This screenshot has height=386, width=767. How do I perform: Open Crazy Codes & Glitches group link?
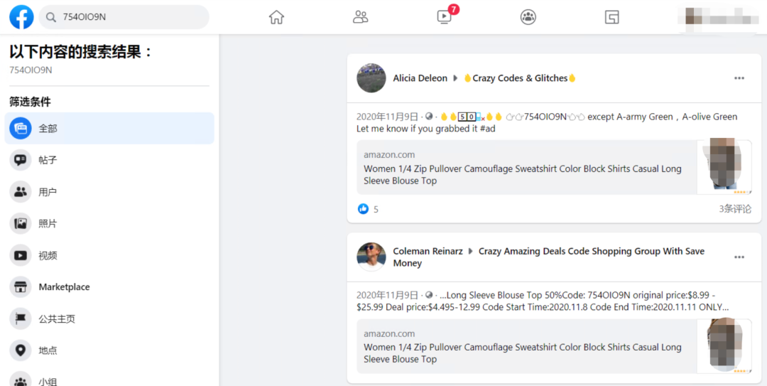click(519, 78)
